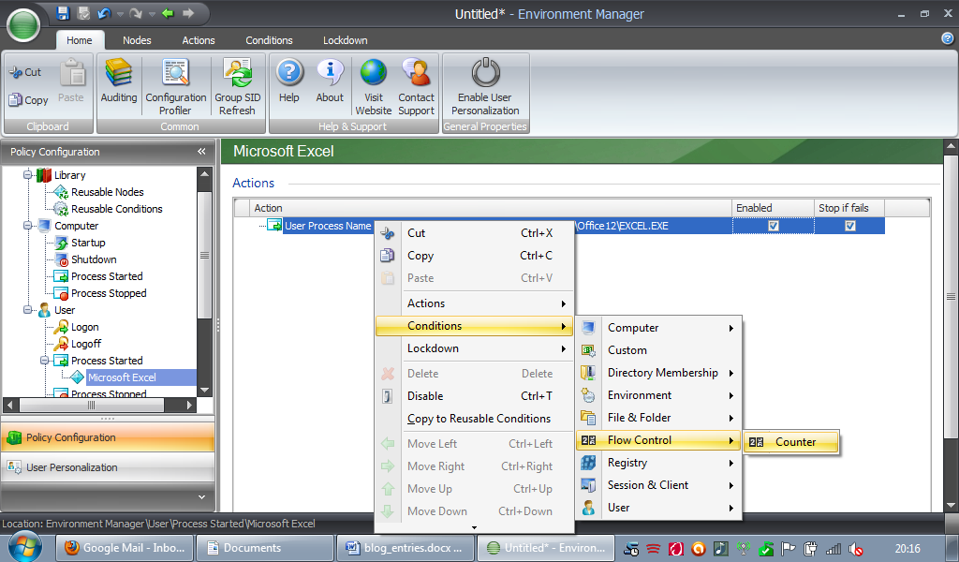Click the green back arrow in title bar
This screenshot has height=562, width=959.
point(168,13)
